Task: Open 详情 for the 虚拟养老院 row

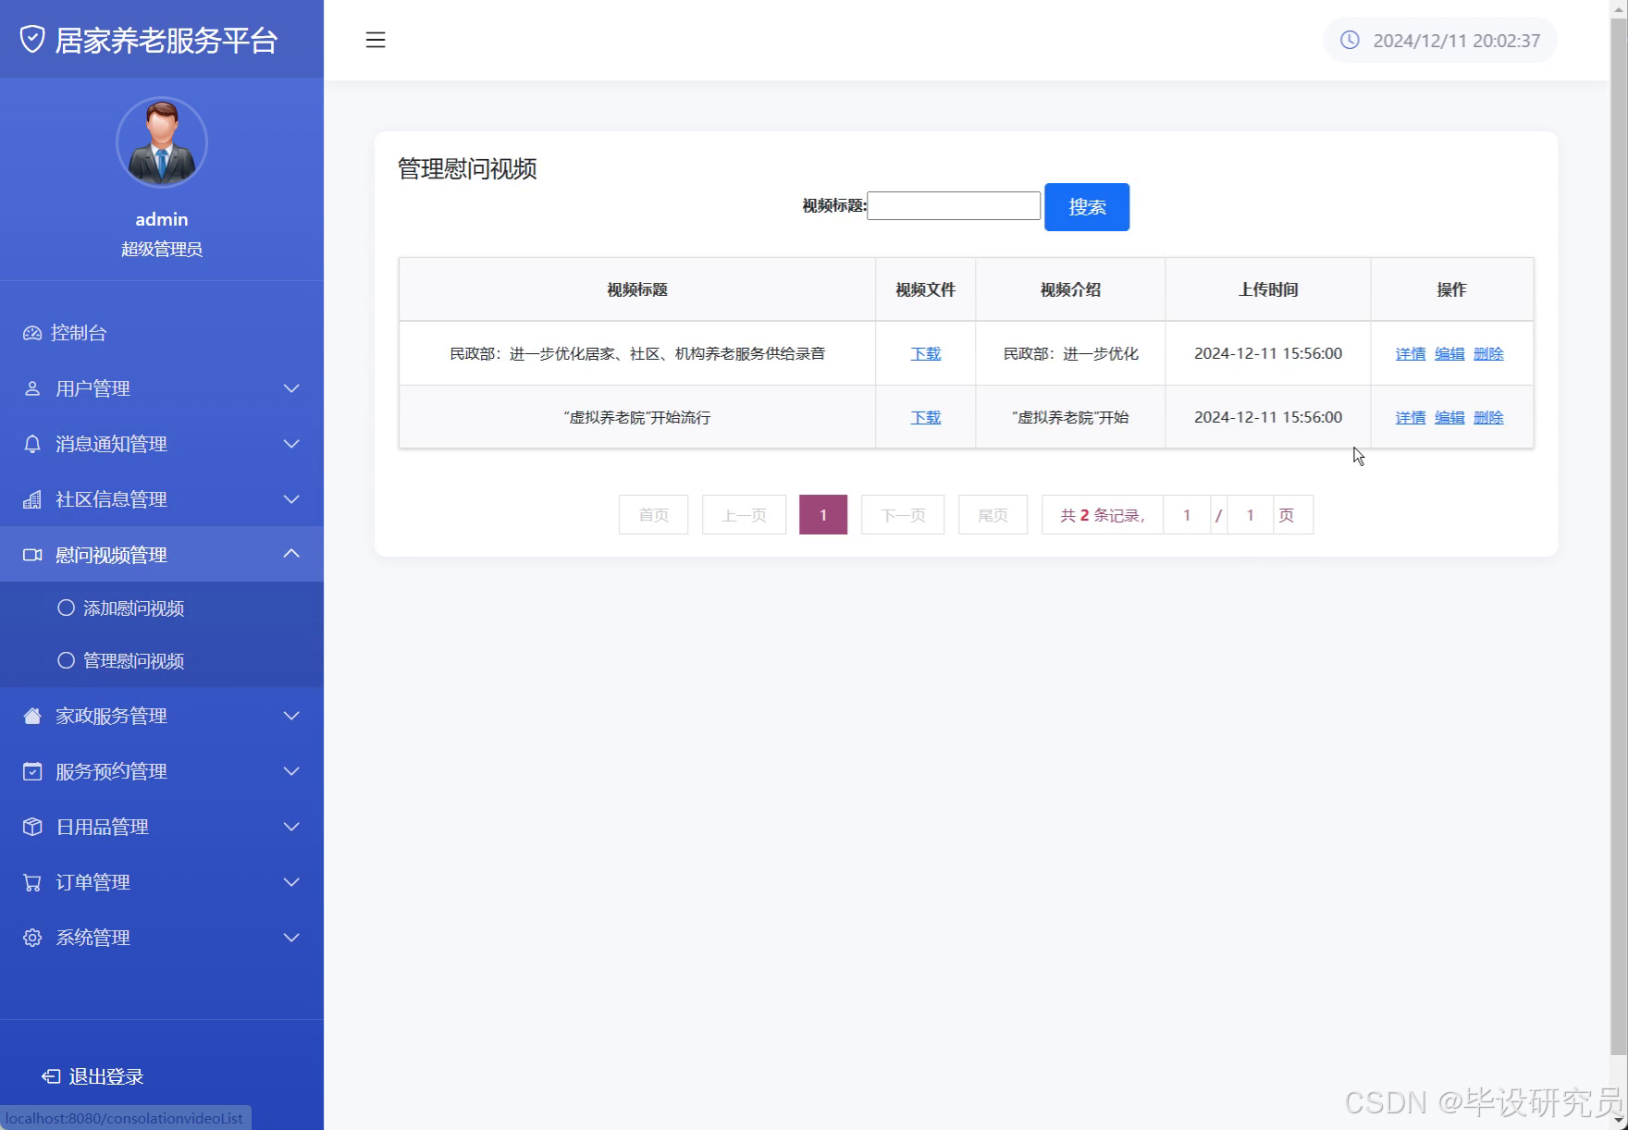Action: point(1411,417)
